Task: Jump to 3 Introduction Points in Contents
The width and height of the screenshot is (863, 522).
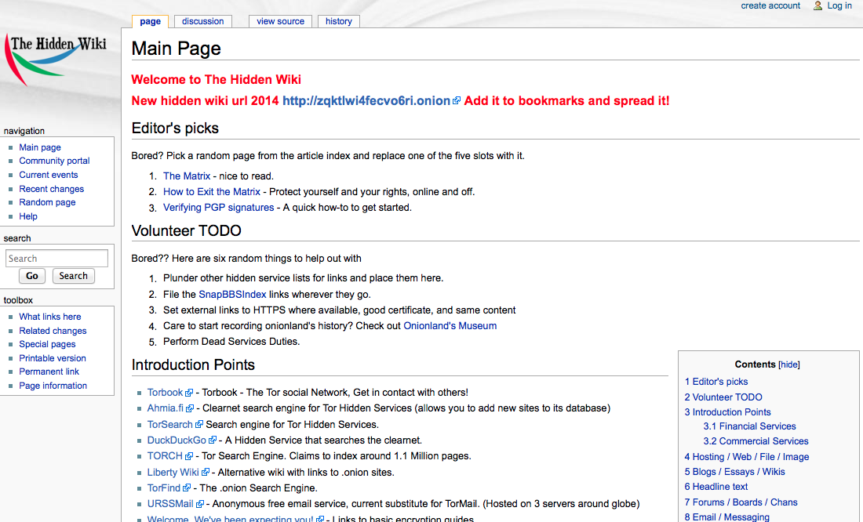Action: [727, 412]
